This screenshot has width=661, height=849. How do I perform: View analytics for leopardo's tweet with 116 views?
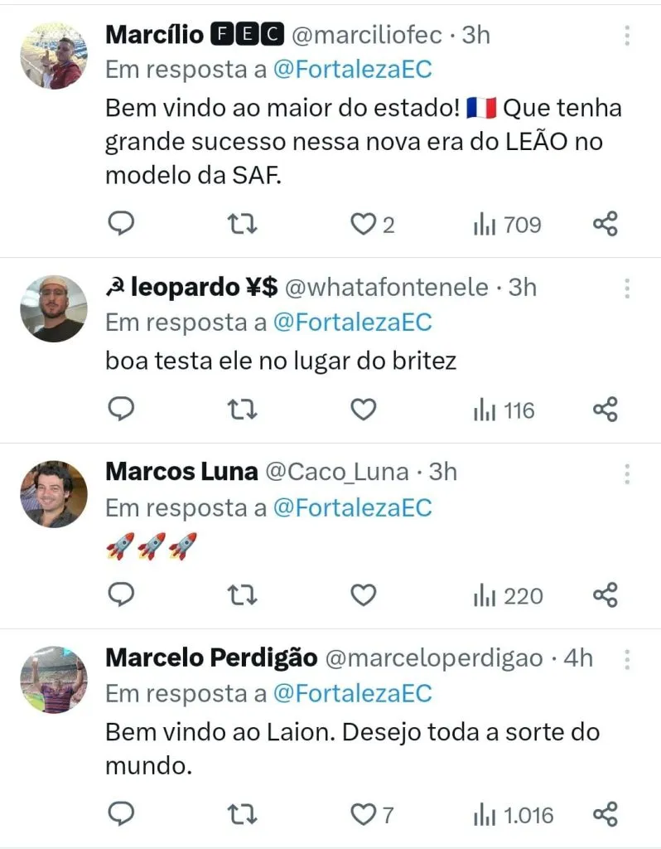tap(504, 410)
